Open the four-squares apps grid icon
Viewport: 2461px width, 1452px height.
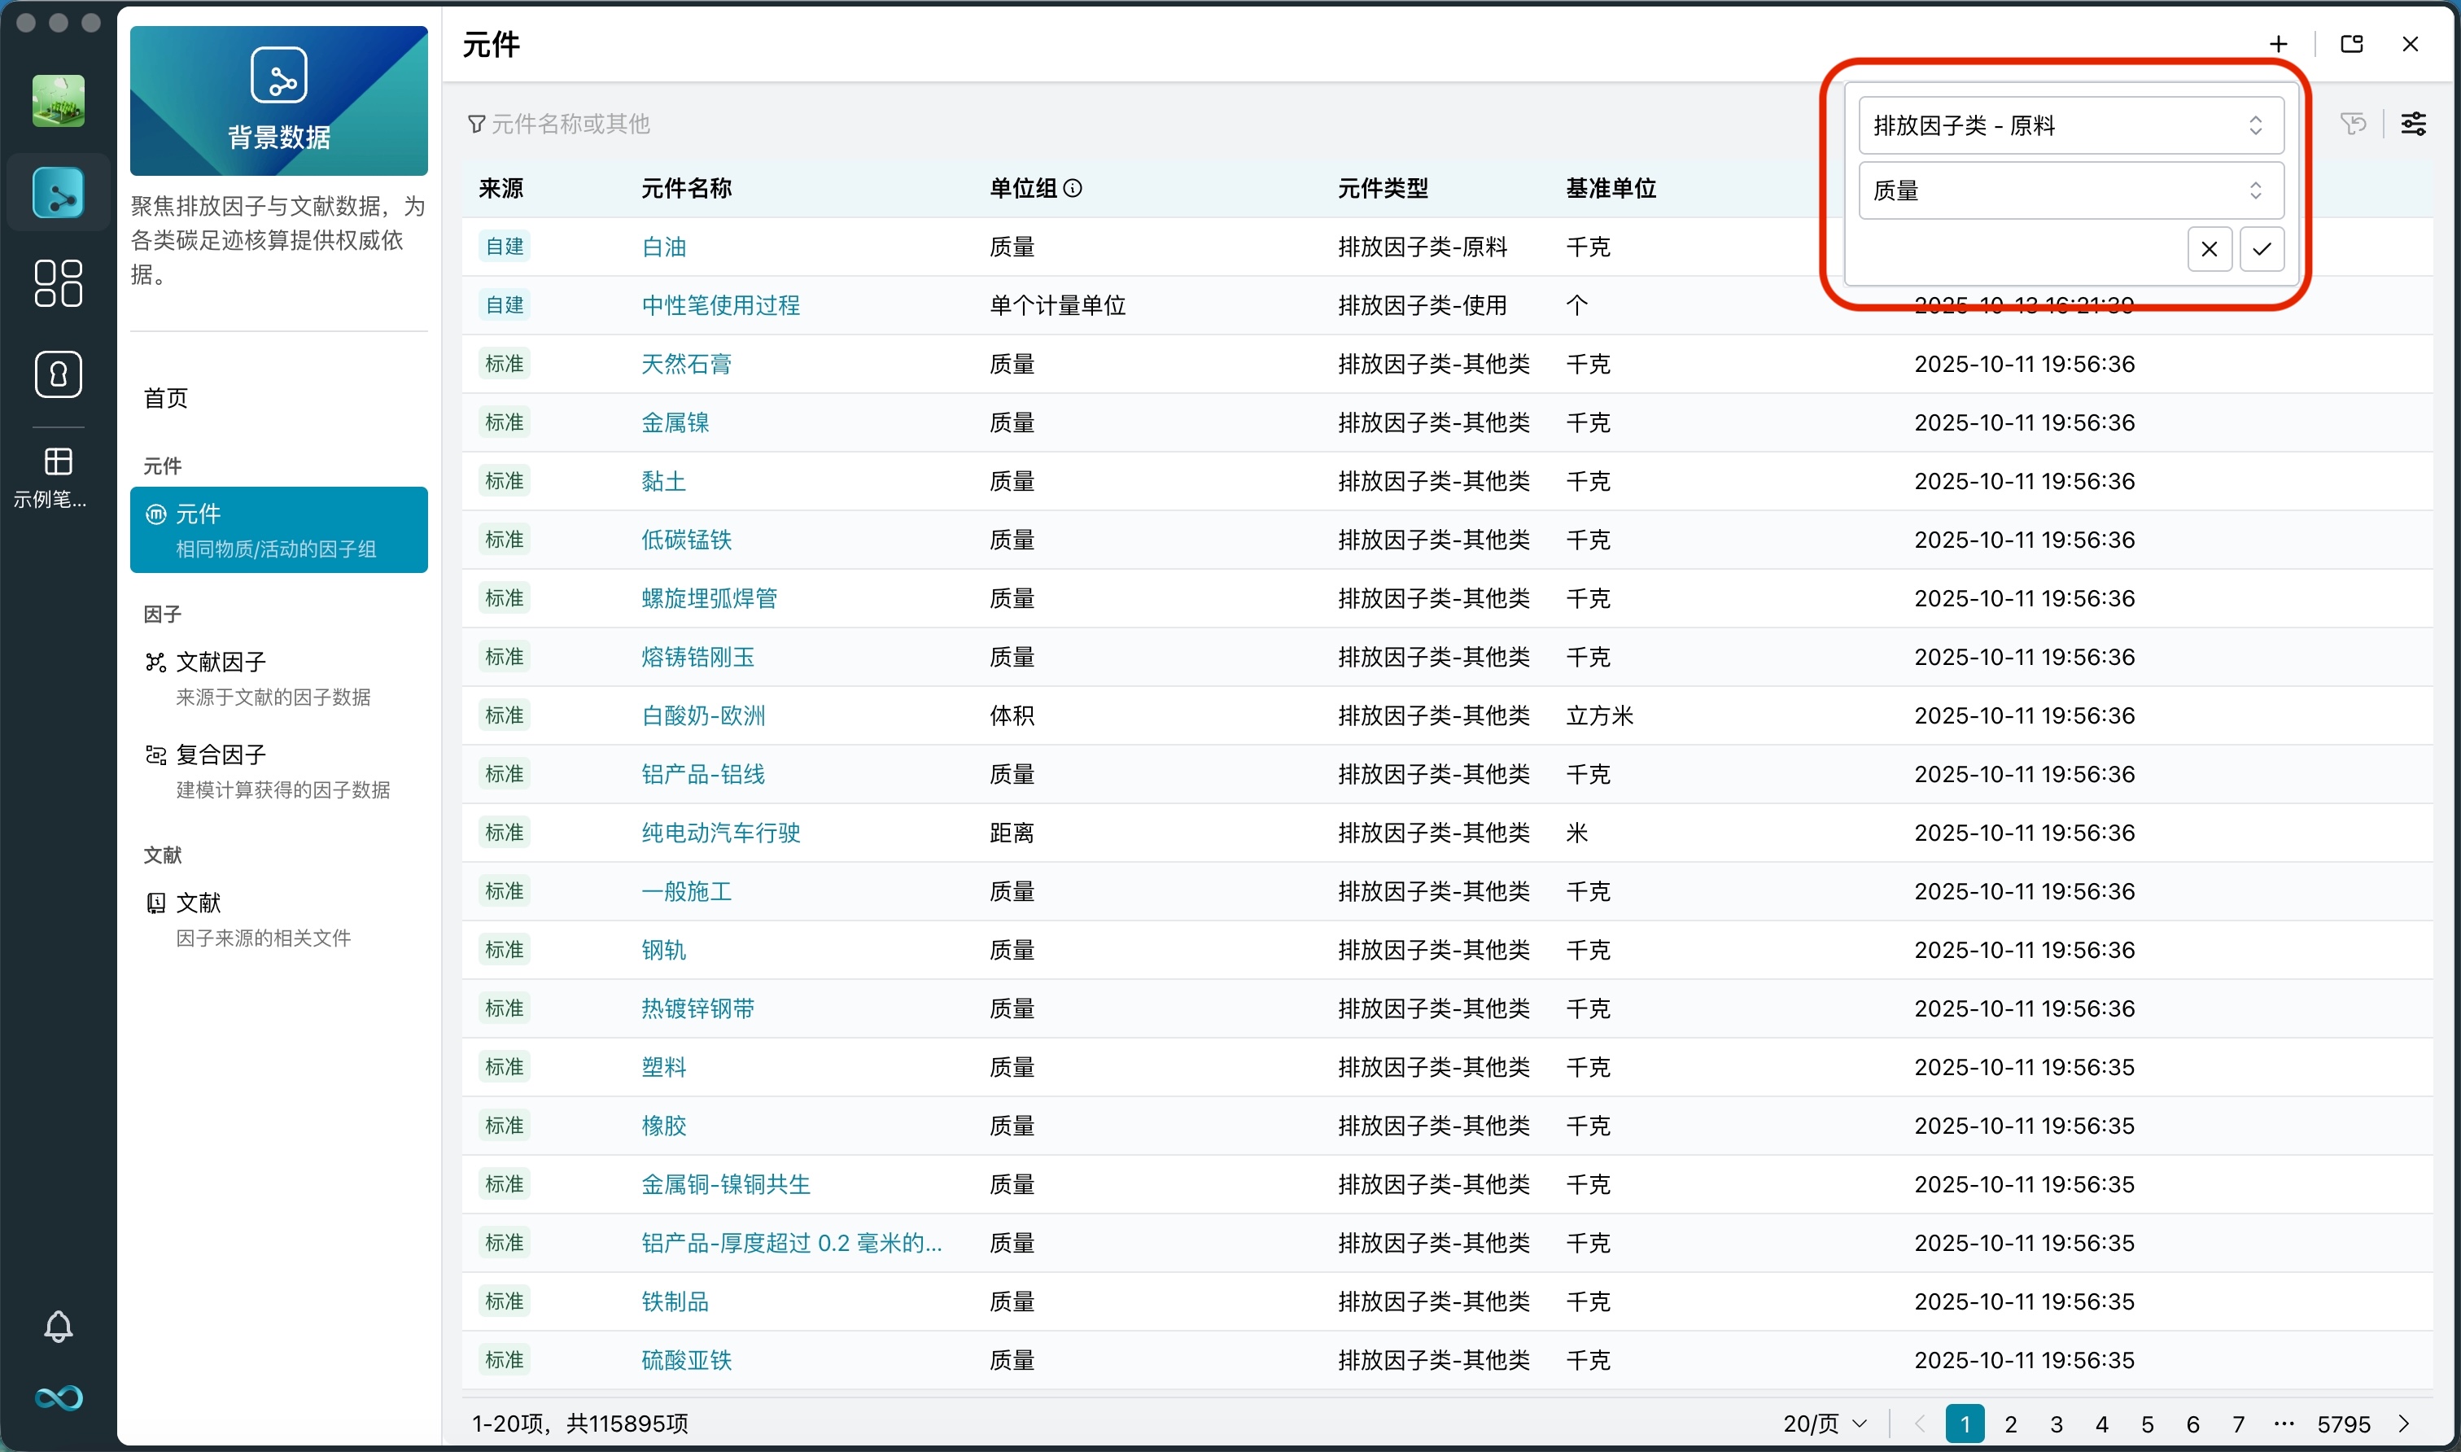point(58,282)
